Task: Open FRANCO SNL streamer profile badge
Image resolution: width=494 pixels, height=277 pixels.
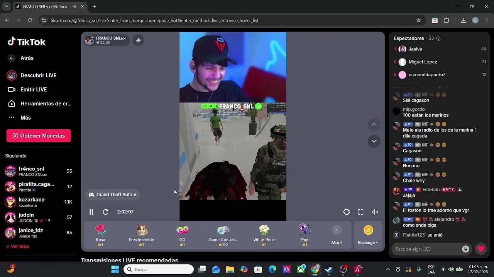Action: coord(107,40)
